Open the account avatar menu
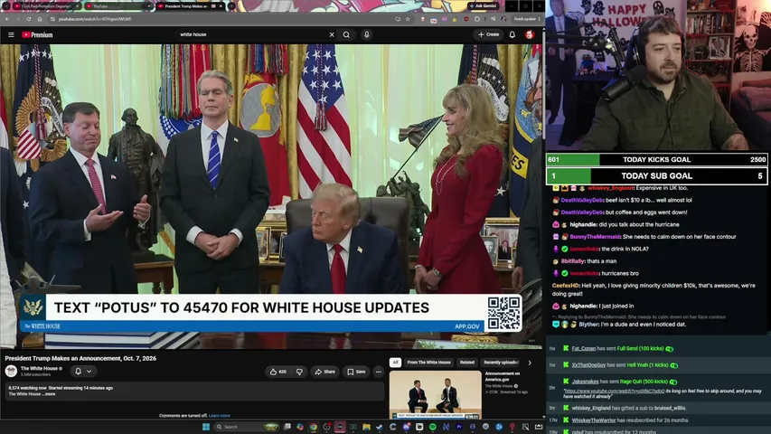 point(530,35)
